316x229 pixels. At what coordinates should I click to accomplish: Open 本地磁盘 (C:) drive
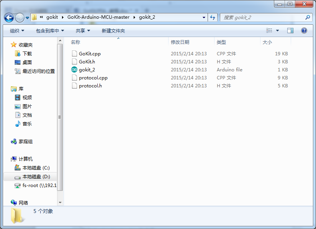32,168
